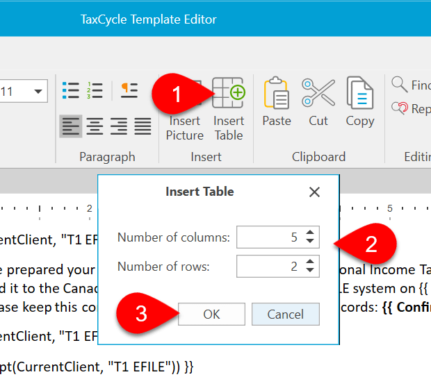
Task: Decrease the number of rows
Action: pos(310,271)
